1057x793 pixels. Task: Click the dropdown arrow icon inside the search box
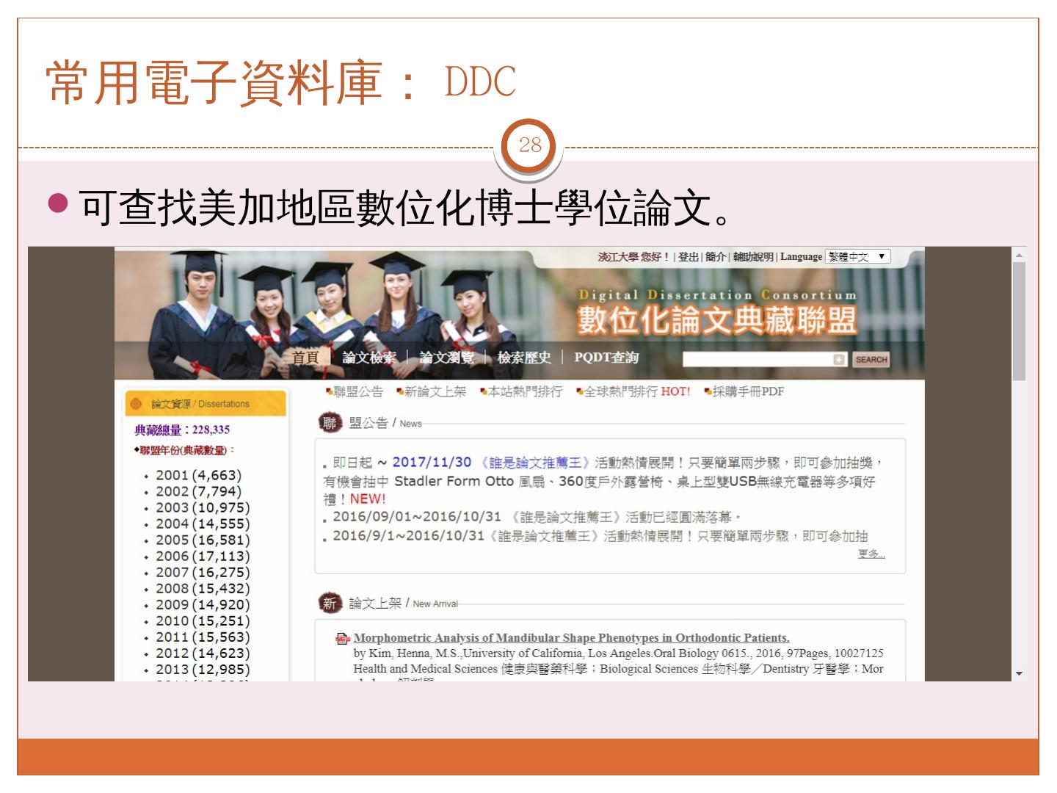pos(839,360)
